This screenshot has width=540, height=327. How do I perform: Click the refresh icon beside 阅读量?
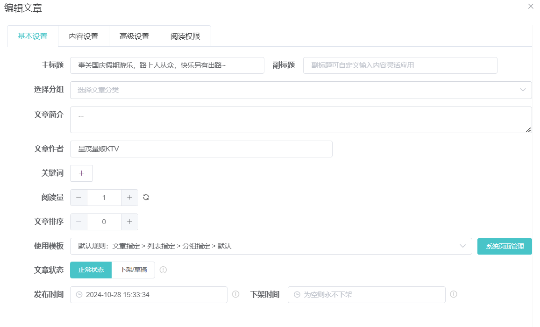click(146, 197)
